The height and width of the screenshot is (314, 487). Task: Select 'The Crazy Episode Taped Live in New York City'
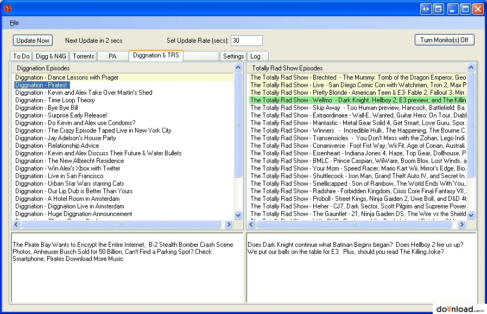coord(93,130)
